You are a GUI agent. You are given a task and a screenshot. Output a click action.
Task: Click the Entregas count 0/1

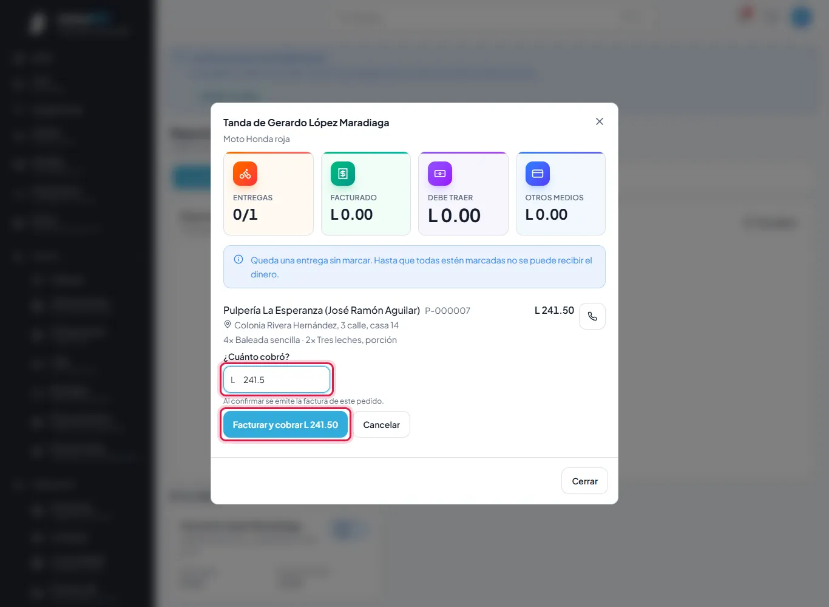tap(245, 214)
